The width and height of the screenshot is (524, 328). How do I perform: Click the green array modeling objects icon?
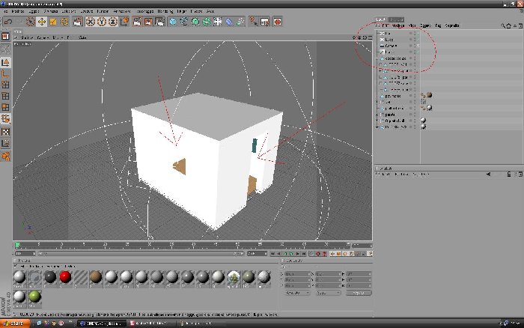pyautogui.click(x=207, y=22)
